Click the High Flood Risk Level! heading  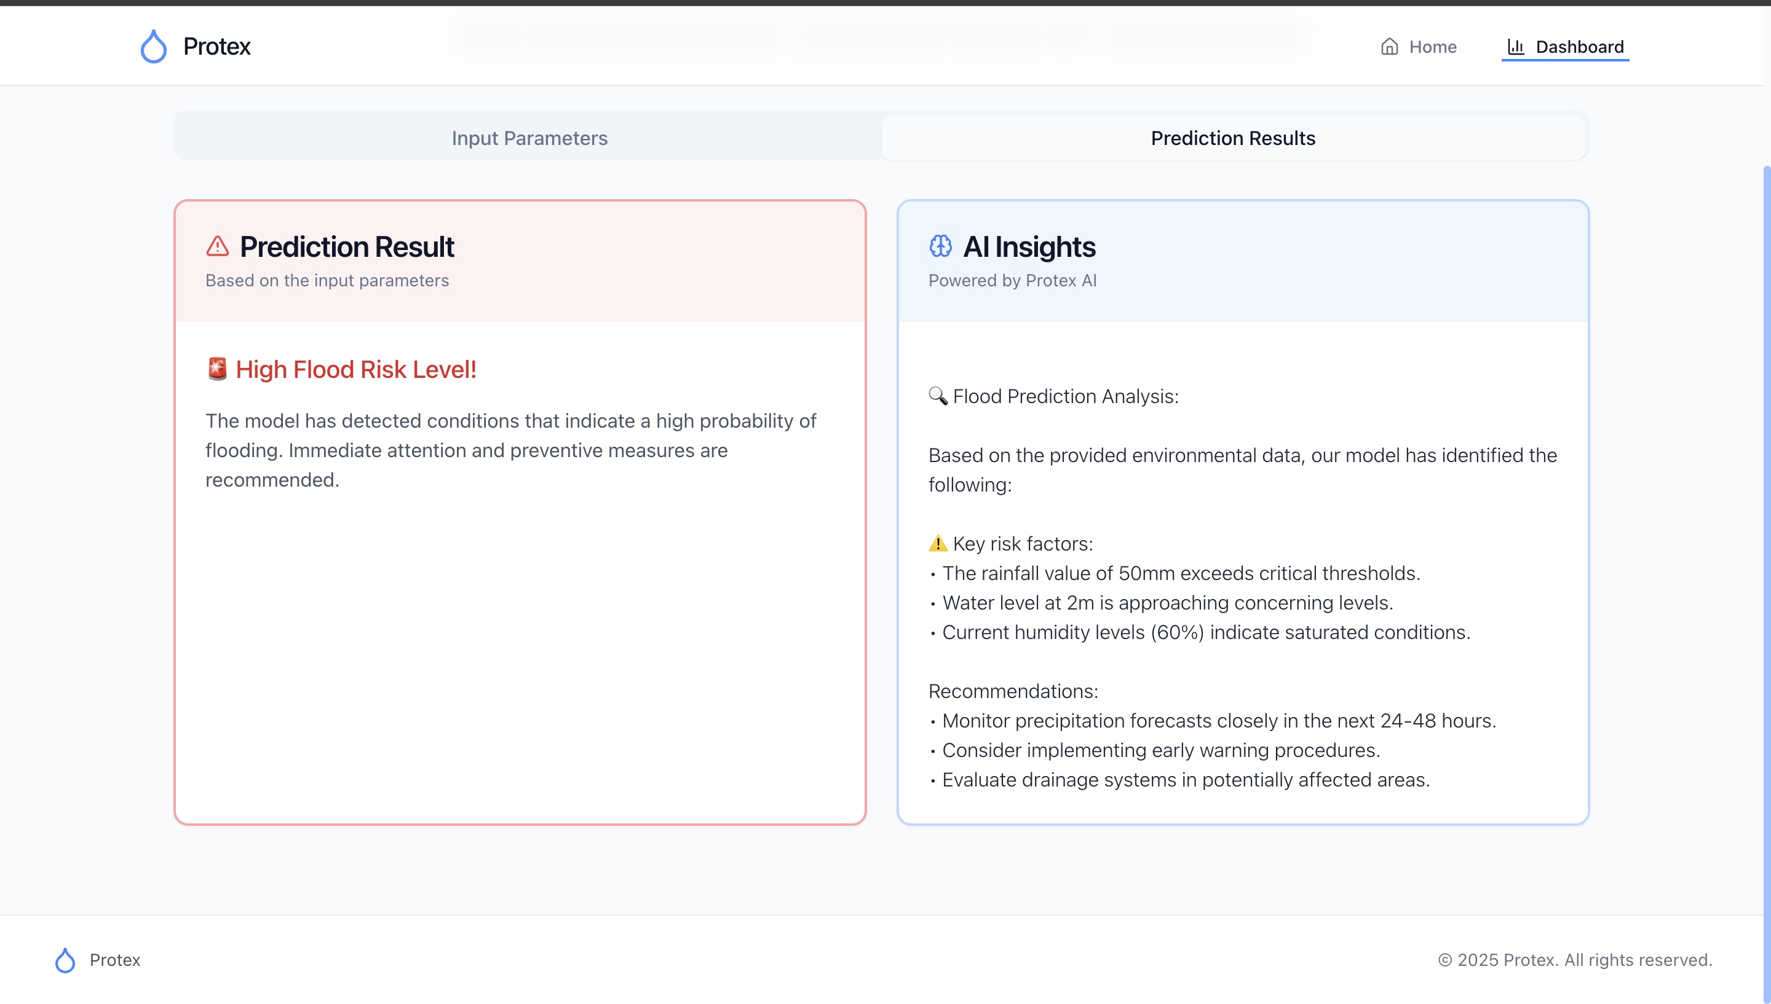356,369
